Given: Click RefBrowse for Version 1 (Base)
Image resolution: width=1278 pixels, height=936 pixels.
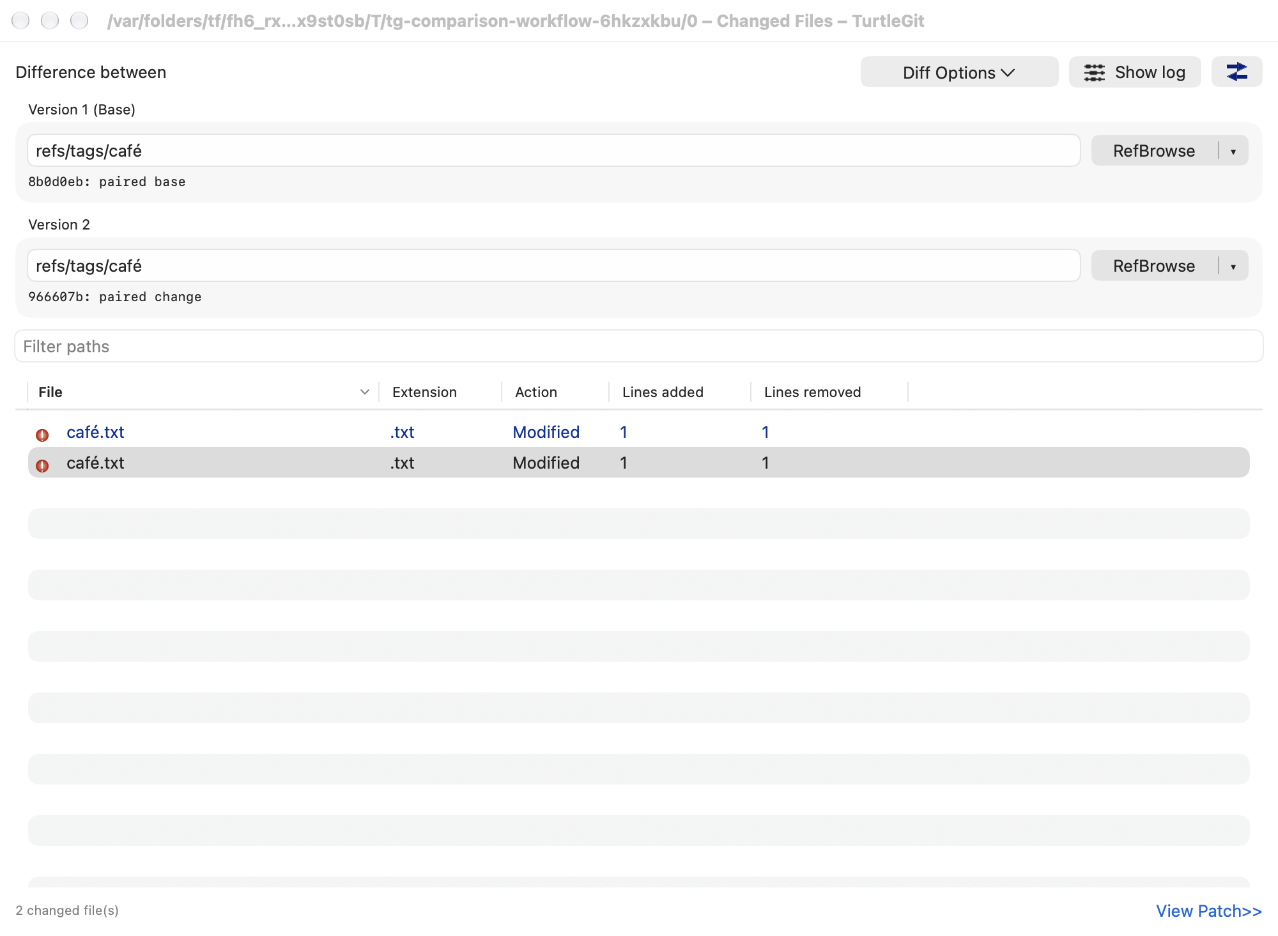Looking at the screenshot, I should 1154,151.
